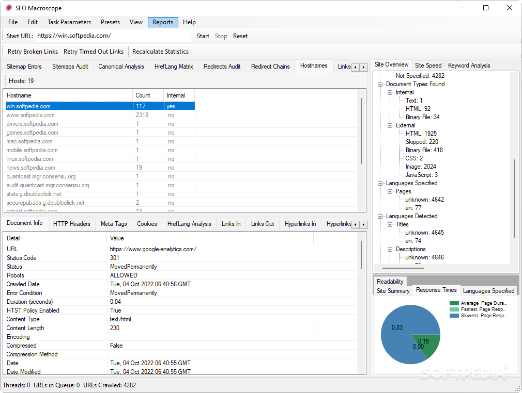Select news.softpedia.com host row
The image size is (522, 393).
(x=100, y=168)
